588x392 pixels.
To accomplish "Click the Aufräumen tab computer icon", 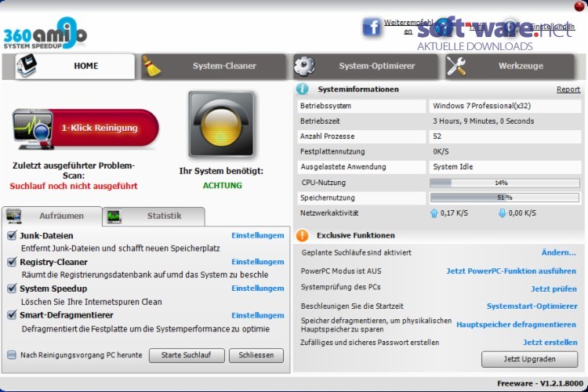I will (x=14, y=216).
